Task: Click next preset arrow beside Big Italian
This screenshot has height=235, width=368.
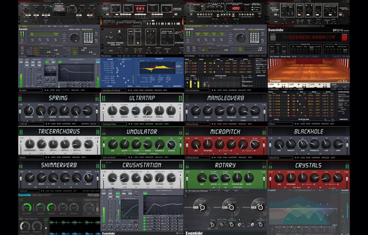Action: (x=48, y=91)
